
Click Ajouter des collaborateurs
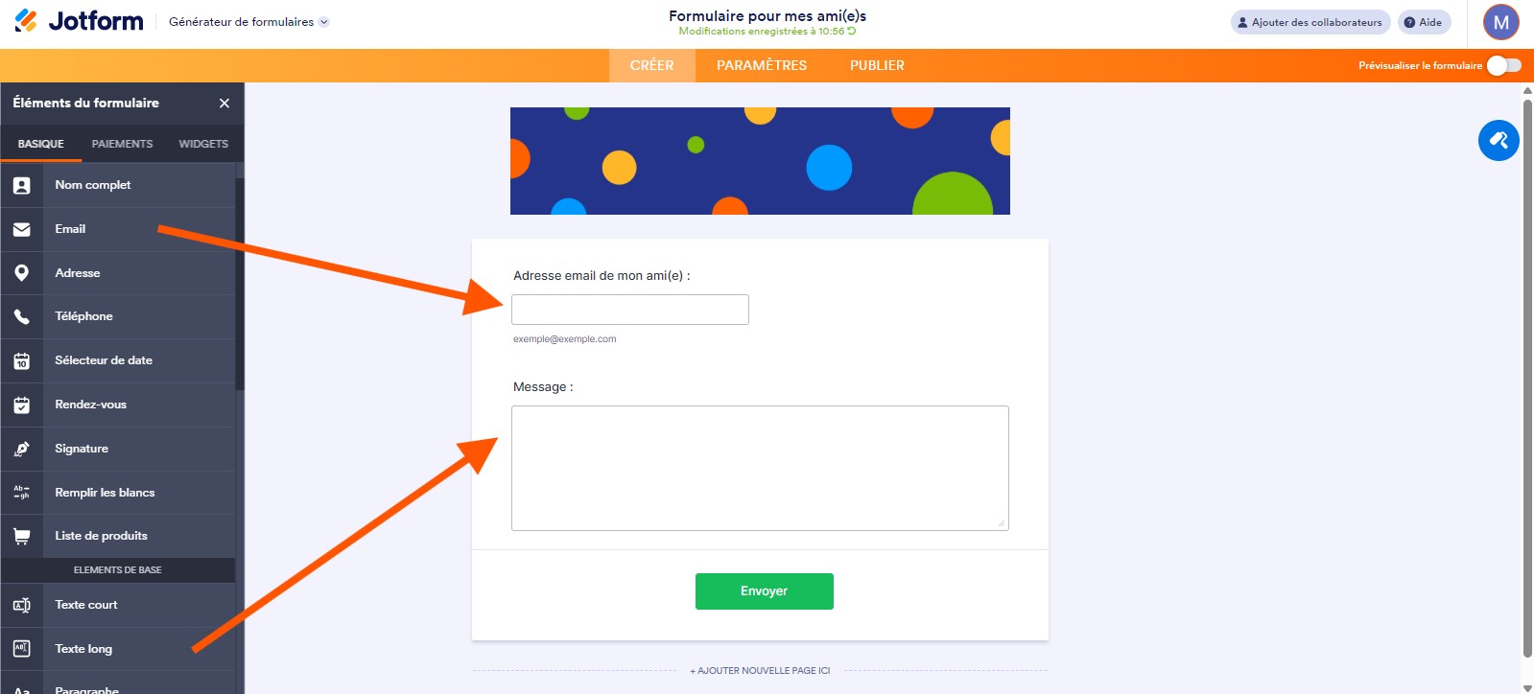[1309, 21]
